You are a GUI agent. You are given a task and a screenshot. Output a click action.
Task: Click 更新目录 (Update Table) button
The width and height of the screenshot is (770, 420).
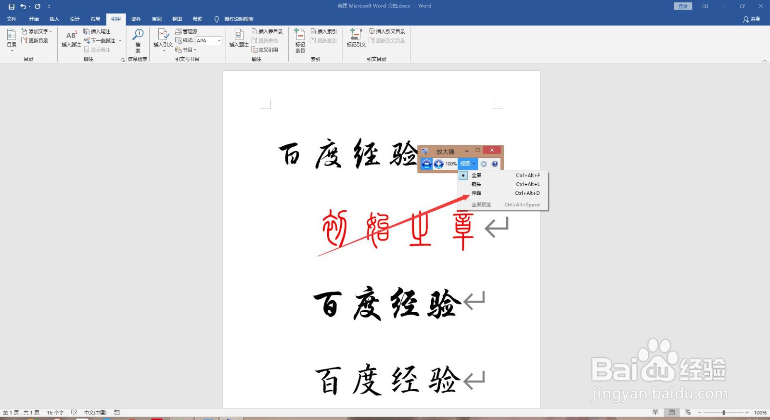(x=35, y=40)
